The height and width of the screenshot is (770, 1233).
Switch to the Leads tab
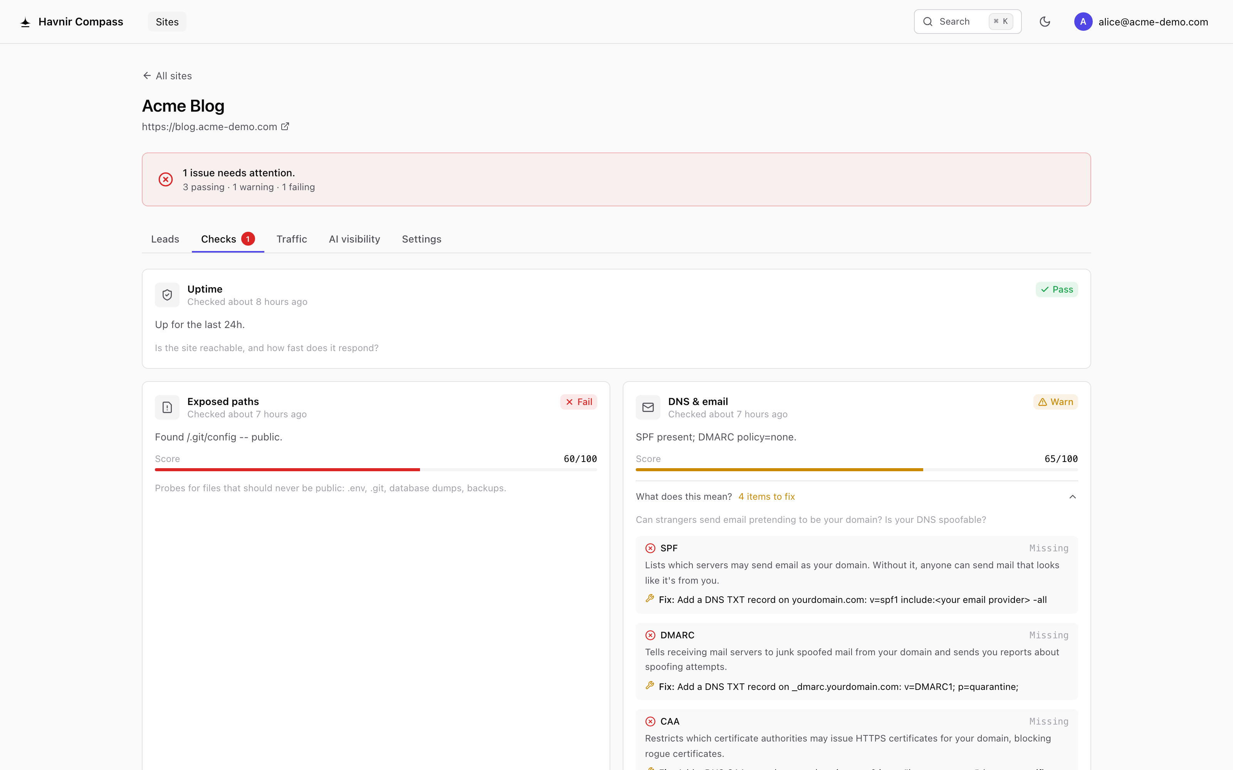click(165, 239)
